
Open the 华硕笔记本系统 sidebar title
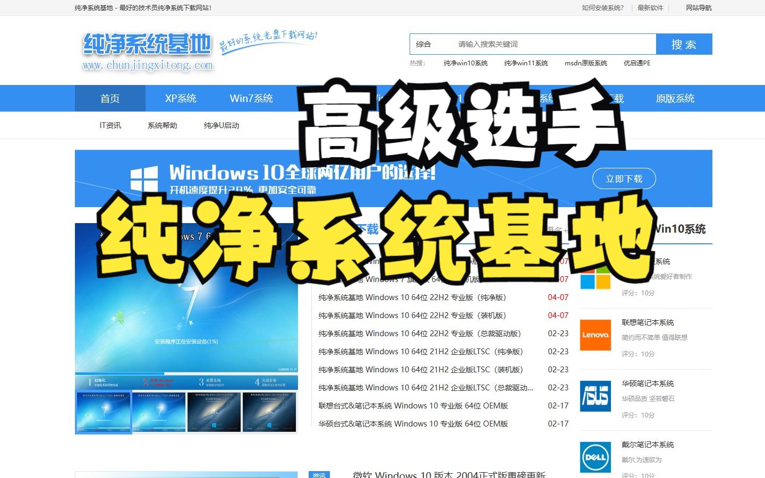click(648, 383)
